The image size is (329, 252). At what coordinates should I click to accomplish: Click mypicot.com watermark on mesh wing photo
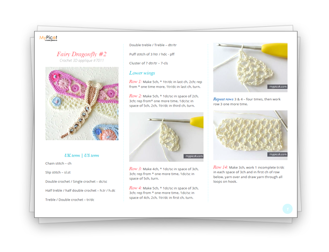pos(278,154)
